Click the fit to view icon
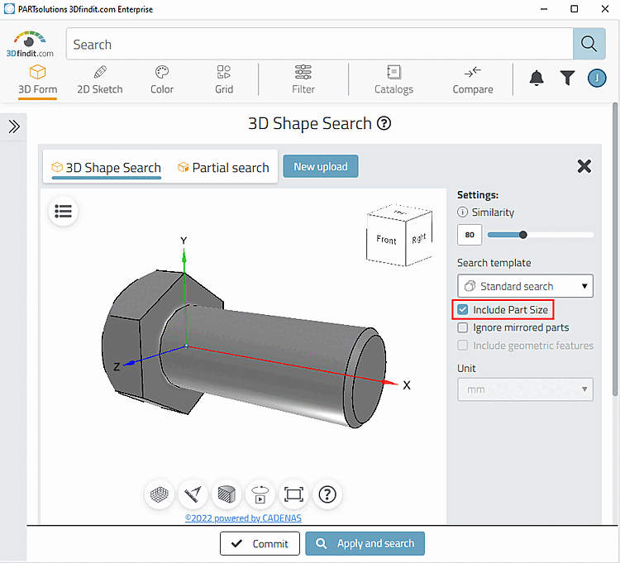The height and width of the screenshot is (563, 620). pyautogui.click(x=293, y=494)
